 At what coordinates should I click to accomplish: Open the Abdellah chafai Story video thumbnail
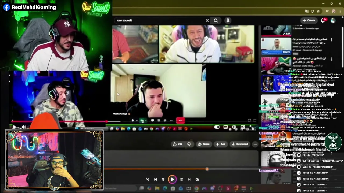[x=276, y=65]
